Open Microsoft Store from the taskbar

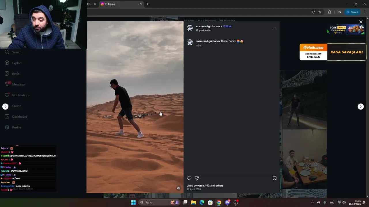[x=210, y=202]
